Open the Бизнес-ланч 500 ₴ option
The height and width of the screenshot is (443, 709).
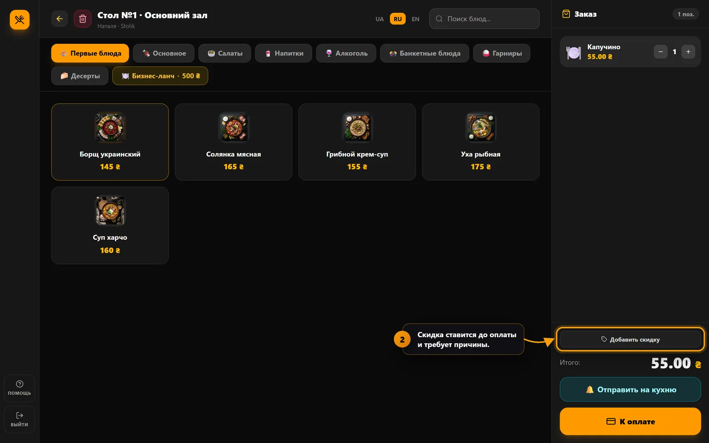(x=160, y=76)
